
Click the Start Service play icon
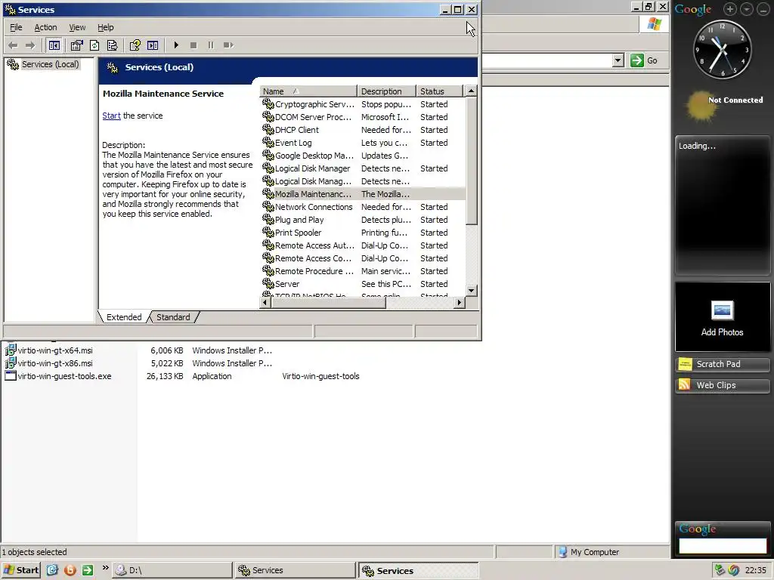(x=176, y=45)
